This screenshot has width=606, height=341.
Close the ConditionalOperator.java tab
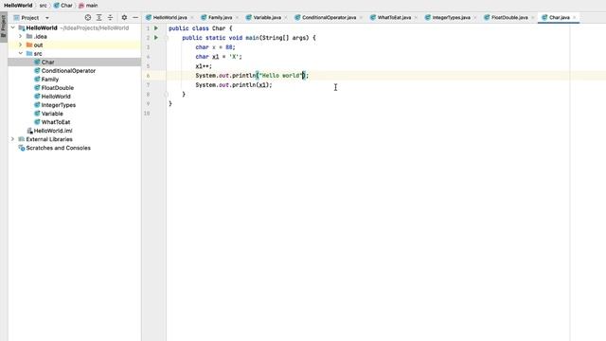(x=361, y=17)
